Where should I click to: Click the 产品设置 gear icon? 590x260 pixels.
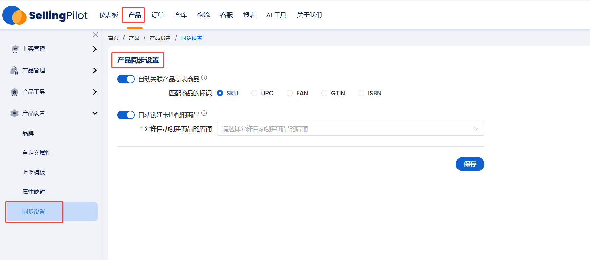14,113
